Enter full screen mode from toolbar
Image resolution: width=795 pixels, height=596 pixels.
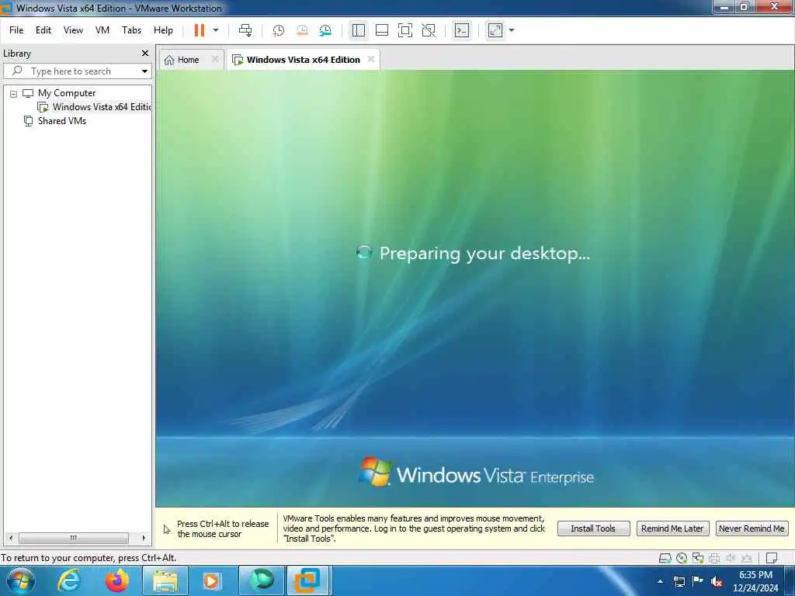[405, 30]
